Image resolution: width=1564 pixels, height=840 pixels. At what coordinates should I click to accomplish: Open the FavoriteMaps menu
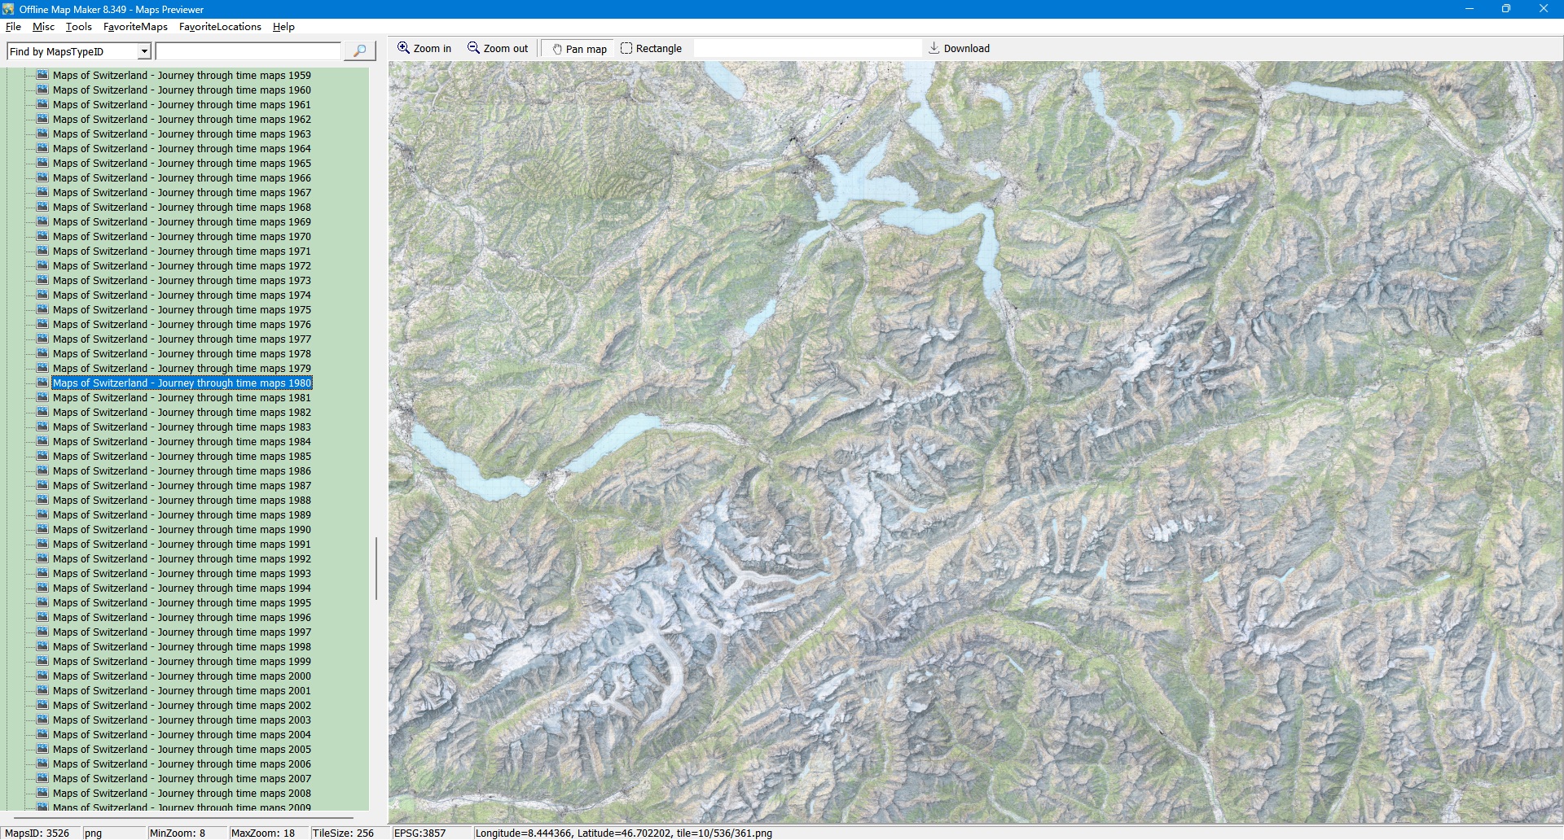point(135,27)
